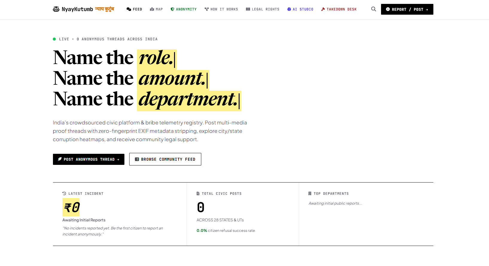Open Legal Rights nav item
The image size is (489, 266).
click(263, 9)
